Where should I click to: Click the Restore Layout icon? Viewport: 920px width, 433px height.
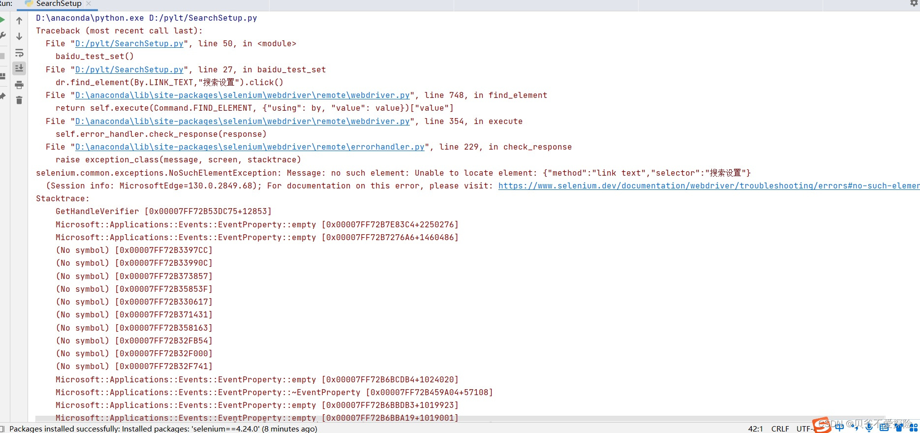[x=2, y=76]
